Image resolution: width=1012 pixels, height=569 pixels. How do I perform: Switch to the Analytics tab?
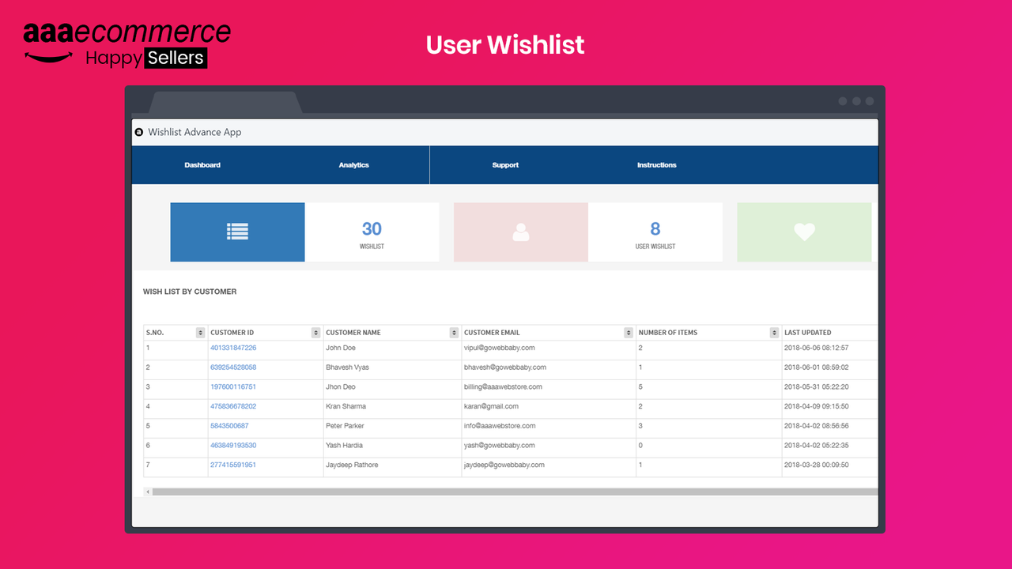pyautogui.click(x=353, y=164)
